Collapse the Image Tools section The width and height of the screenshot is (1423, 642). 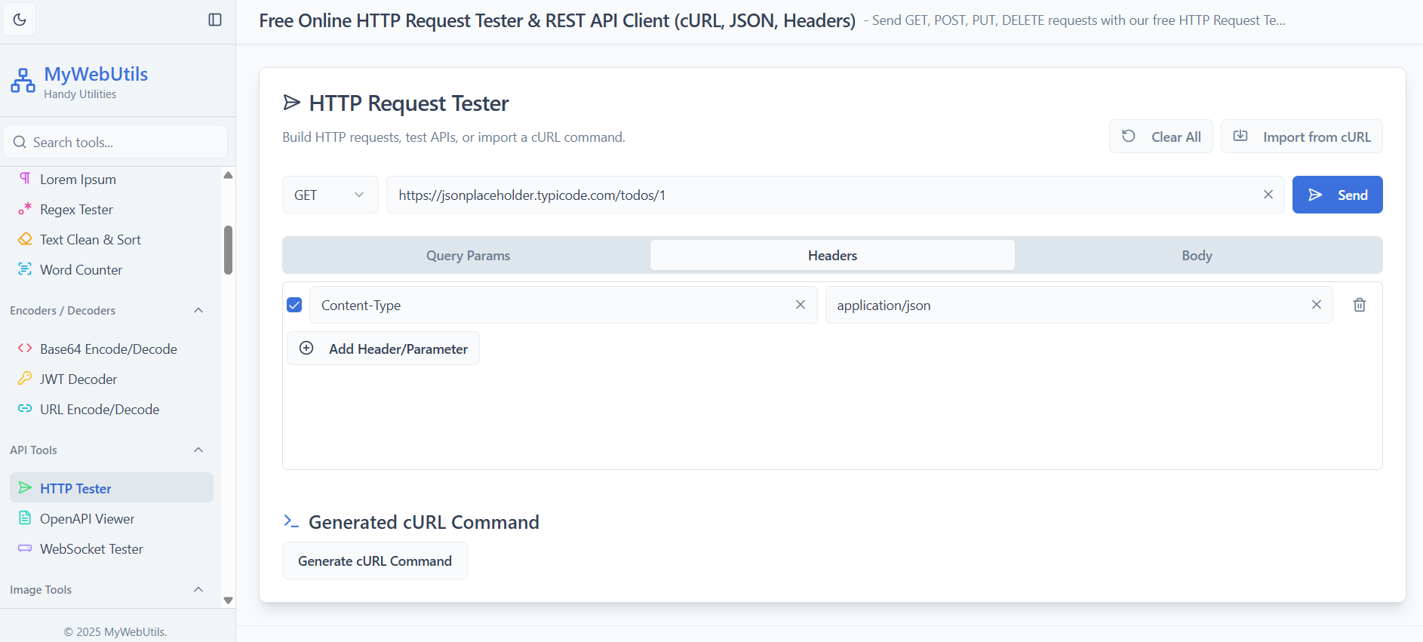tap(198, 590)
